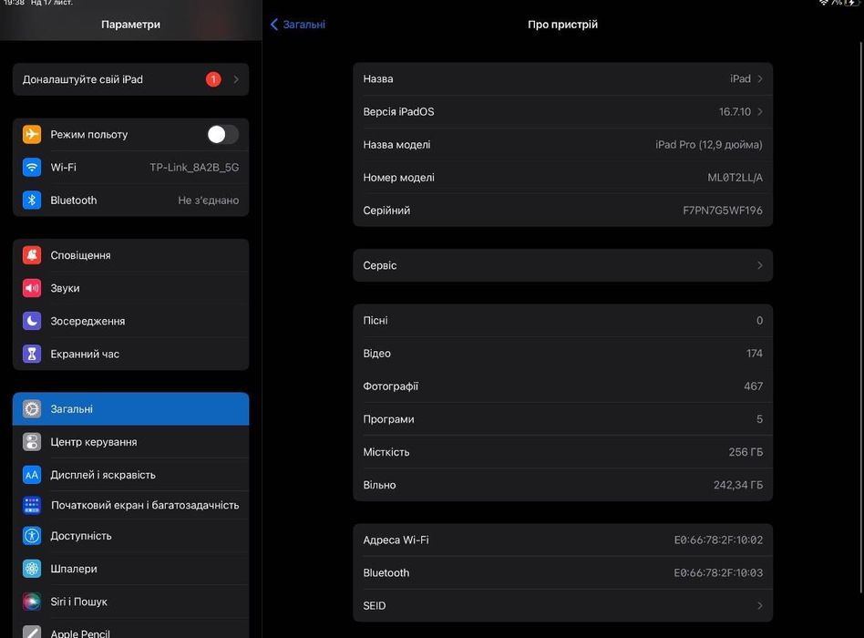This screenshot has height=638, width=864.
Task: Toggle Режим польоту switch
Action: pos(222,134)
